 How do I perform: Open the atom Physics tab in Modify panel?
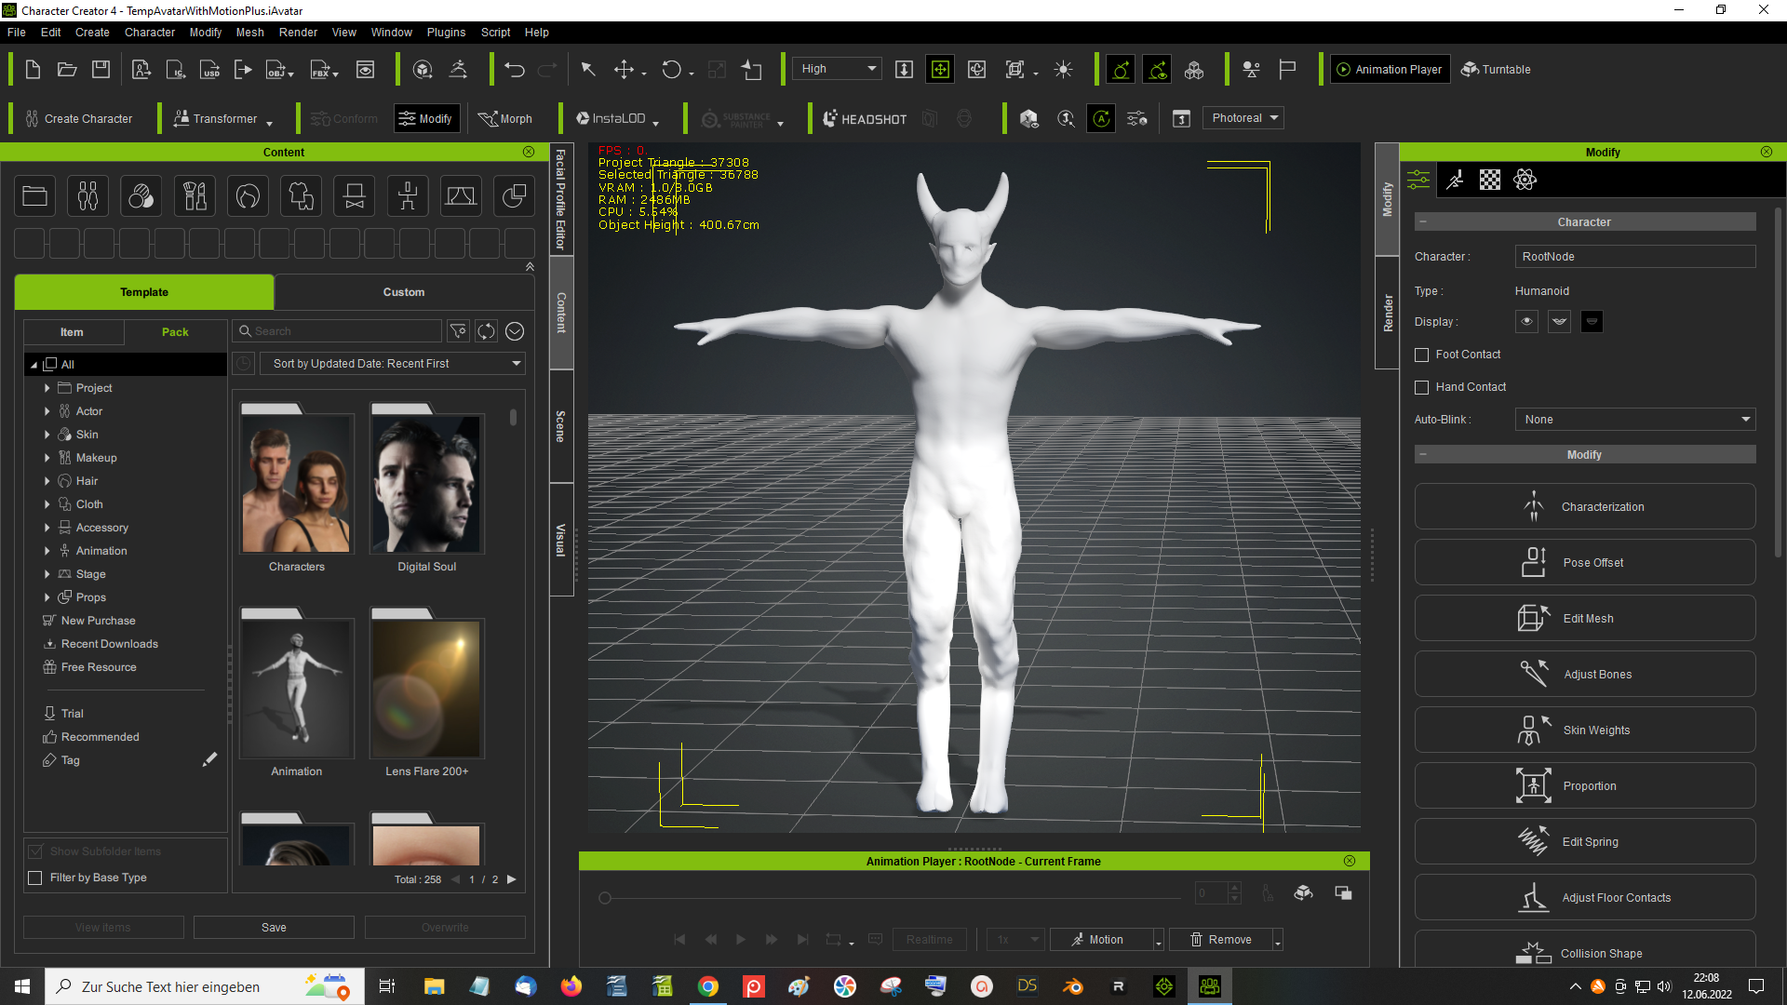pyautogui.click(x=1525, y=180)
